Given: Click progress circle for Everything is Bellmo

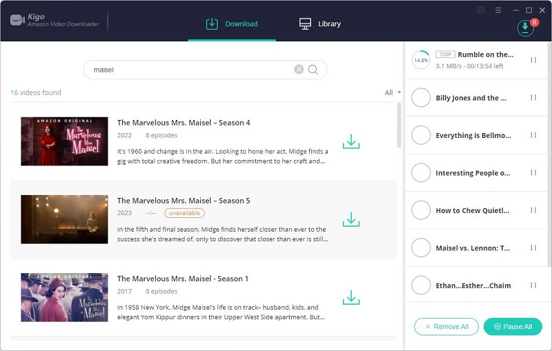Looking at the screenshot, I should (421, 135).
